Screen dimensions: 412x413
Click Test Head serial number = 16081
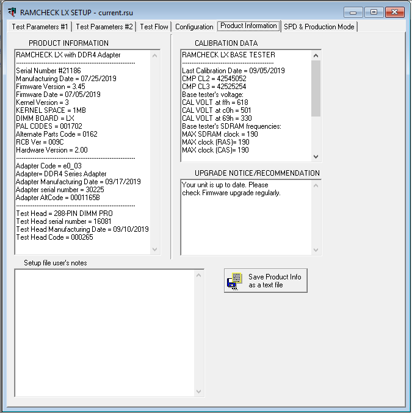[x=63, y=221]
